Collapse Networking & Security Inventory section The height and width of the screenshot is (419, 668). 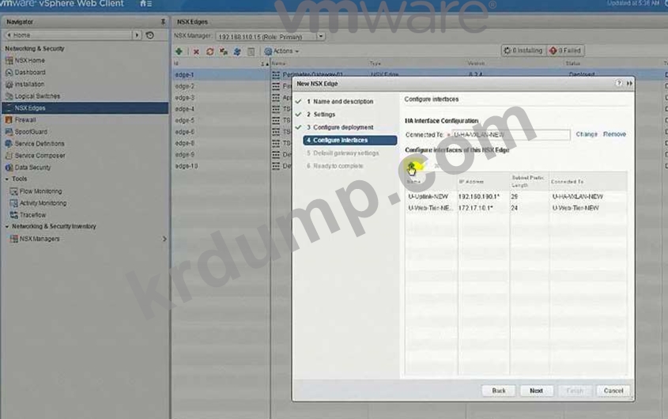coord(7,227)
